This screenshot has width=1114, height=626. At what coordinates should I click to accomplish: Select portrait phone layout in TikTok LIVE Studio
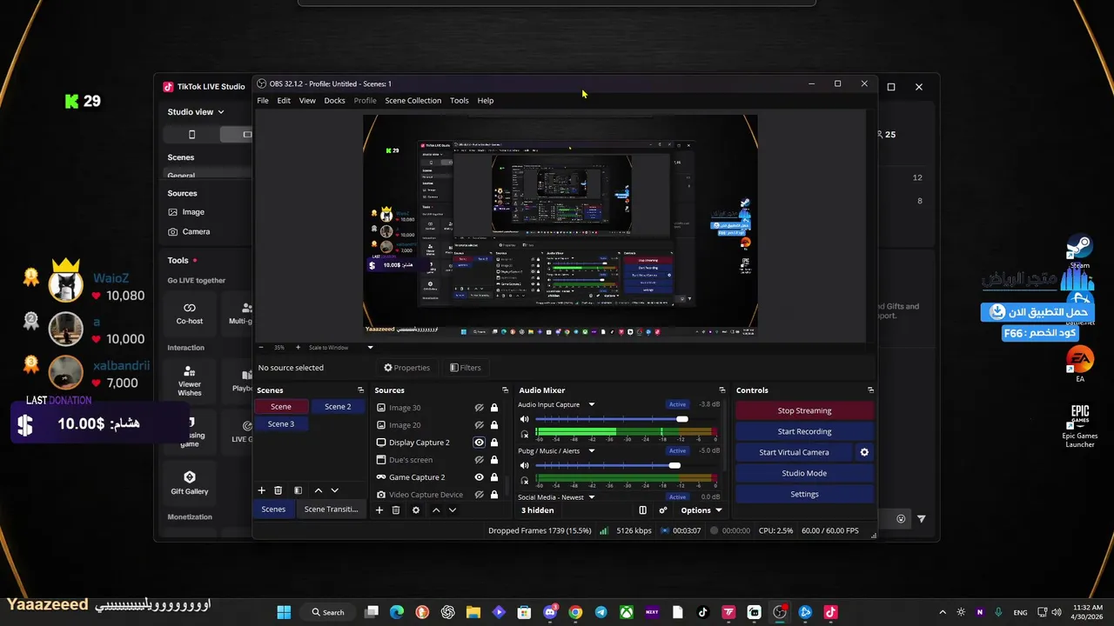click(191, 134)
